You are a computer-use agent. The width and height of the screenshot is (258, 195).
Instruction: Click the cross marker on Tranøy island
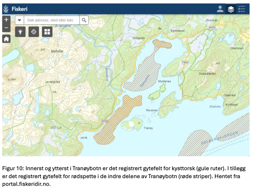pos(139,123)
